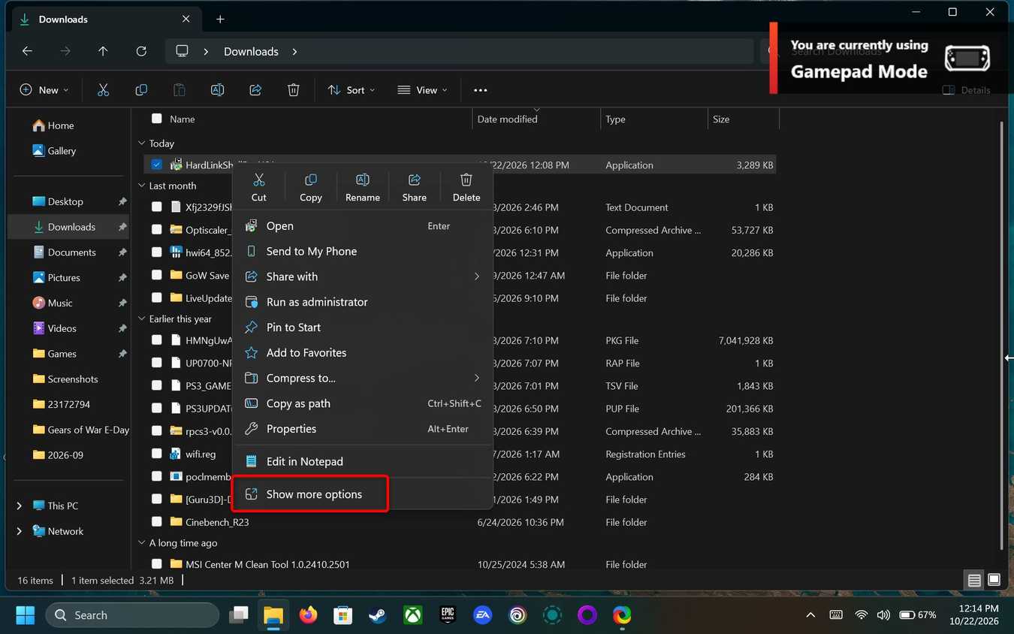Click the vertical scrollbar of the file list
This screenshot has height=634, width=1014.
1003,335
